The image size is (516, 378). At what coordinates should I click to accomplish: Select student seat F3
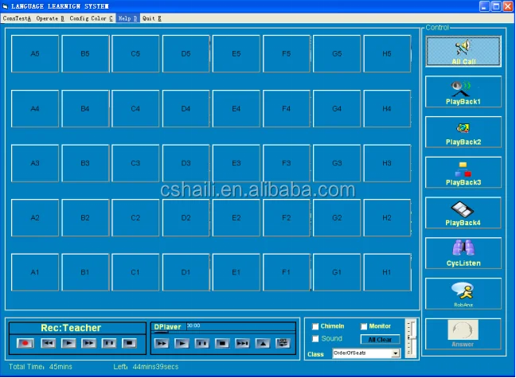pos(287,163)
